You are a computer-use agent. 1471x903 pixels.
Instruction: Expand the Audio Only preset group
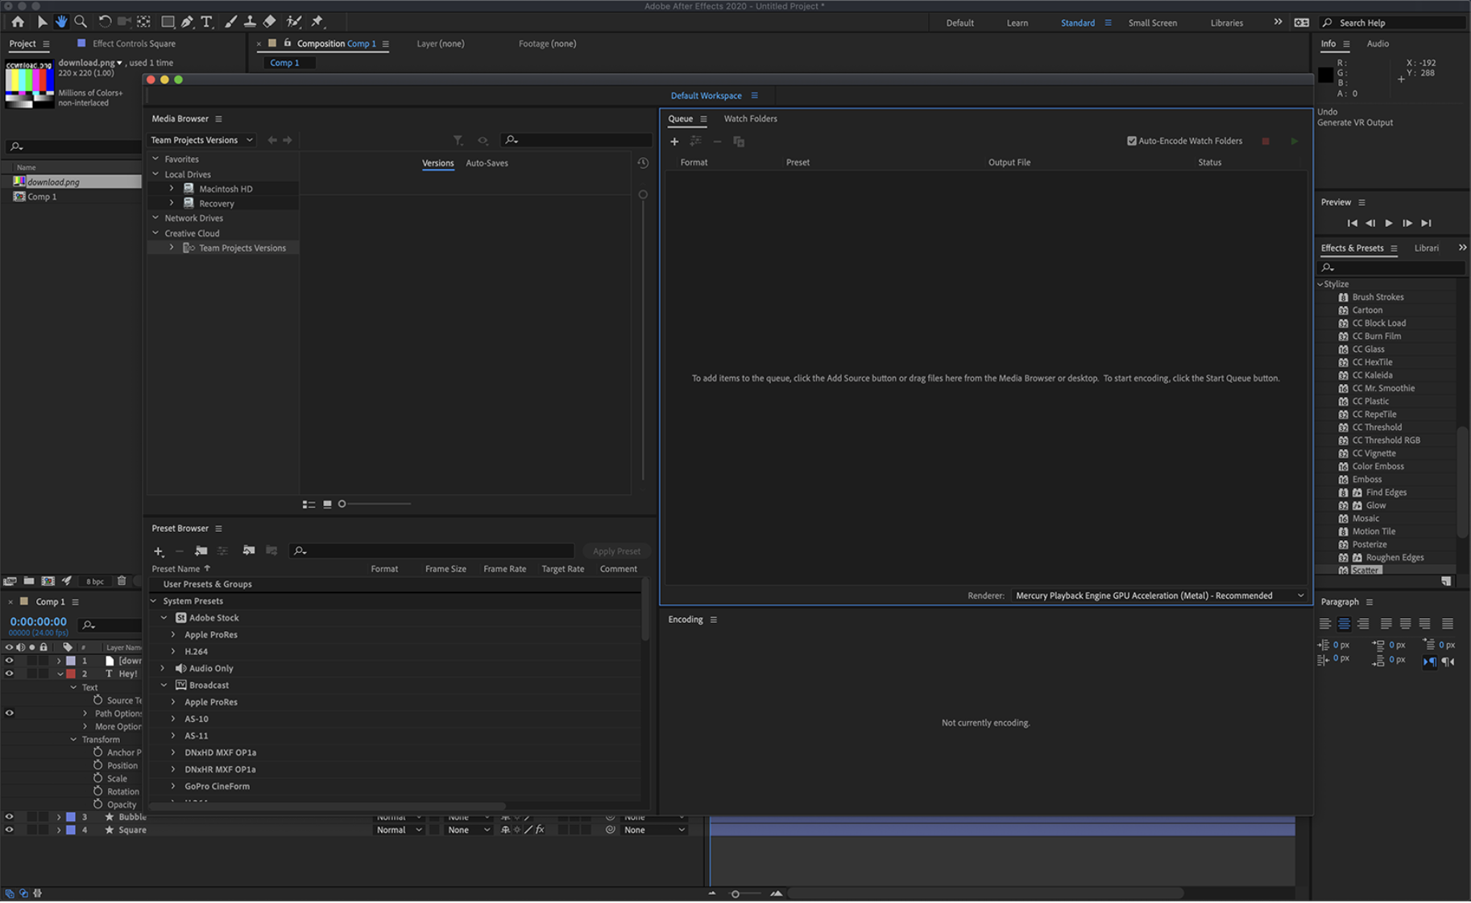click(x=164, y=668)
